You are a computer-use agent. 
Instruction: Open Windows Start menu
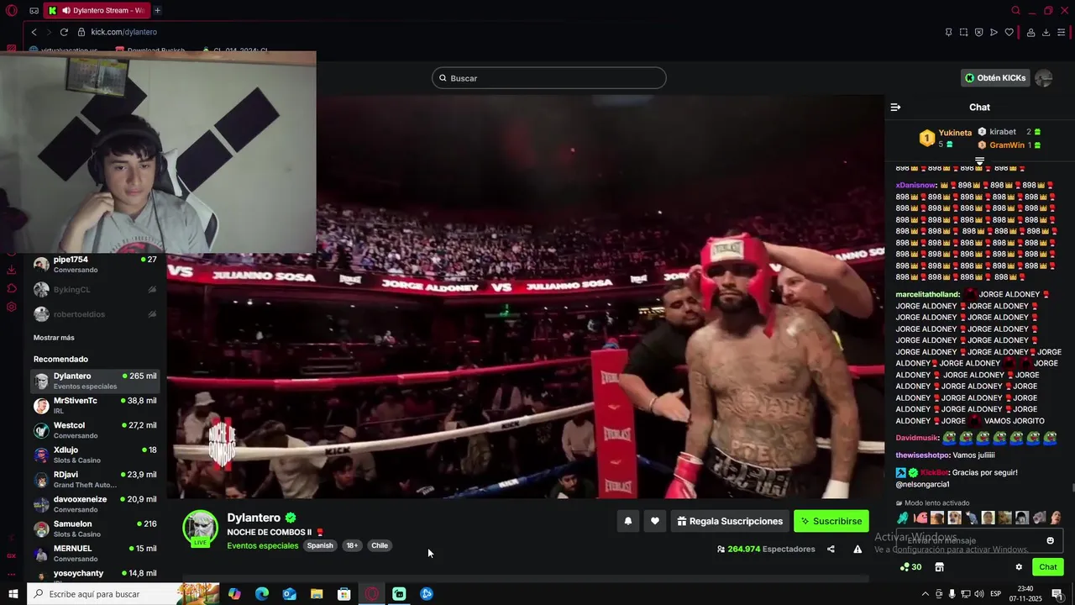point(13,594)
